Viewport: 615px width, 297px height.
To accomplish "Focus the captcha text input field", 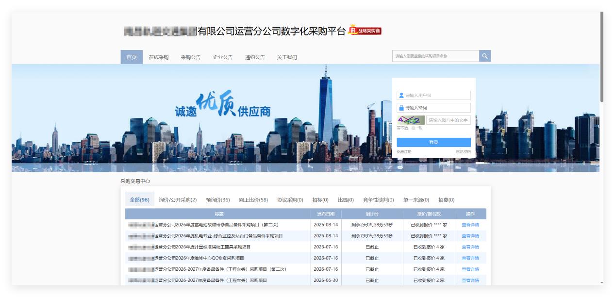I will [x=449, y=120].
